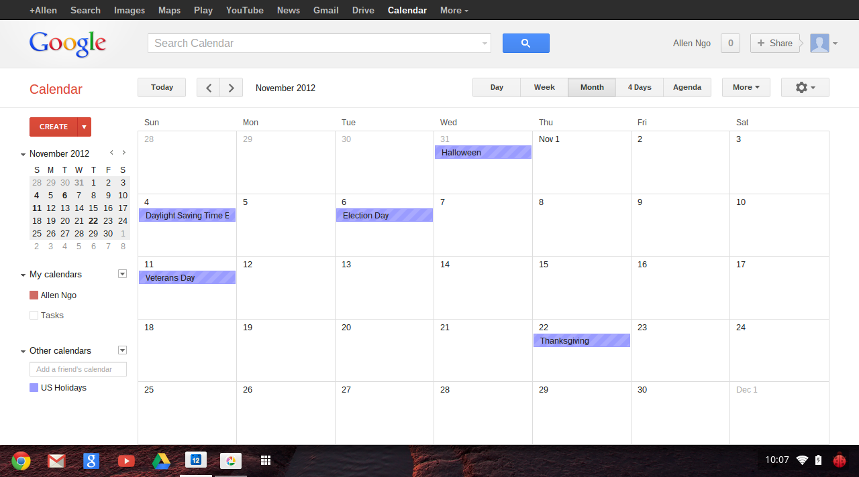Click +Allen in the top bar

(x=43, y=10)
